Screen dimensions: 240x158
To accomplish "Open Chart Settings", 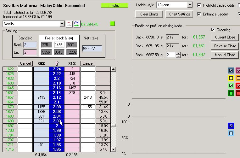I will [x=179, y=14].
